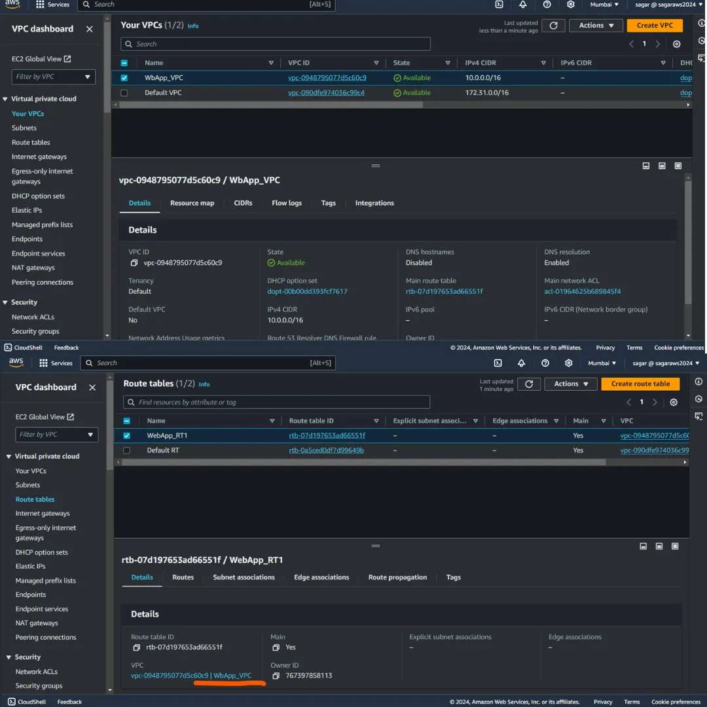Switch to the CIDRs tab
707x707 pixels.
[243, 203]
